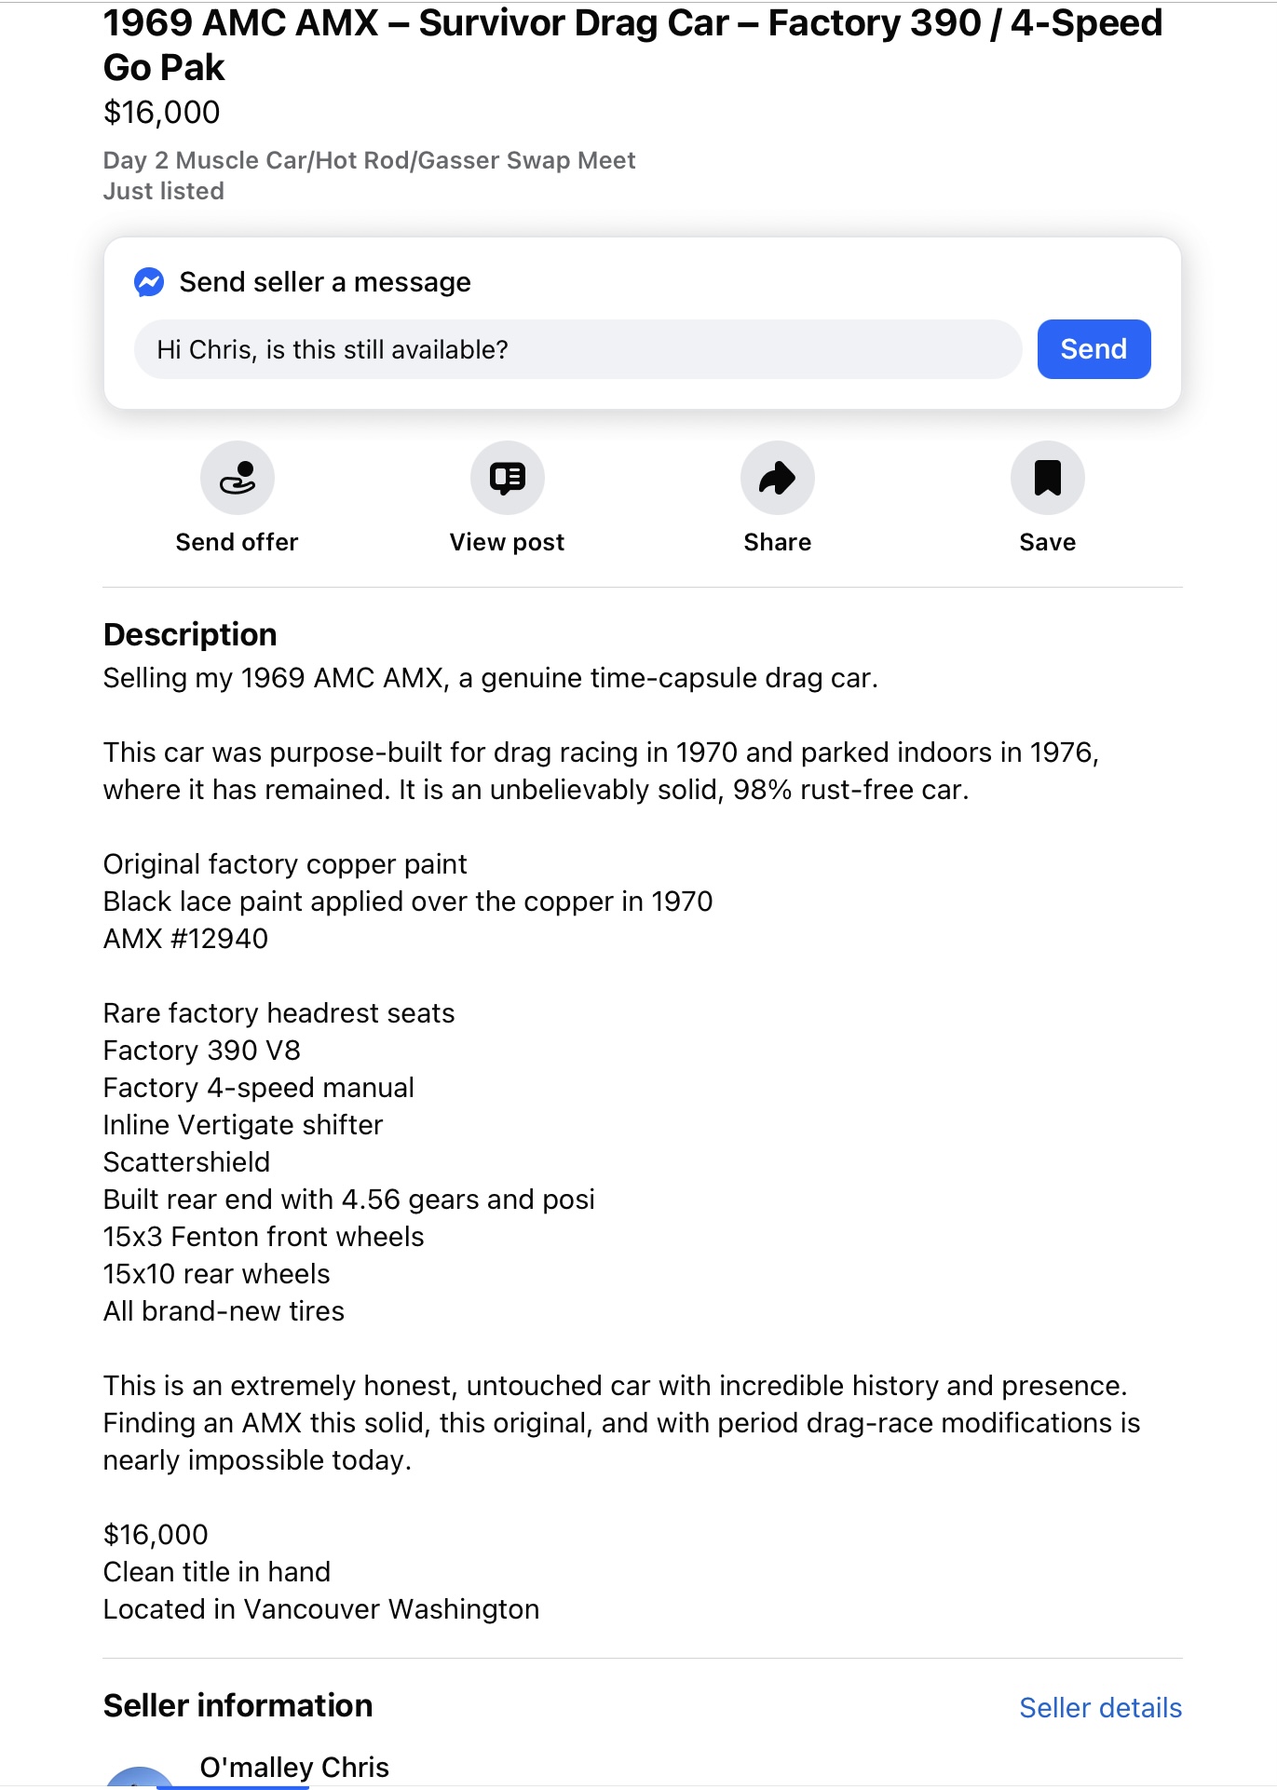The width and height of the screenshot is (1277, 1790).
Task: Click the 'View post' text label
Action: click(508, 542)
